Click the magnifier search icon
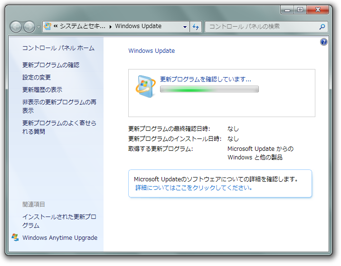The image size is (341, 266). click(x=322, y=27)
